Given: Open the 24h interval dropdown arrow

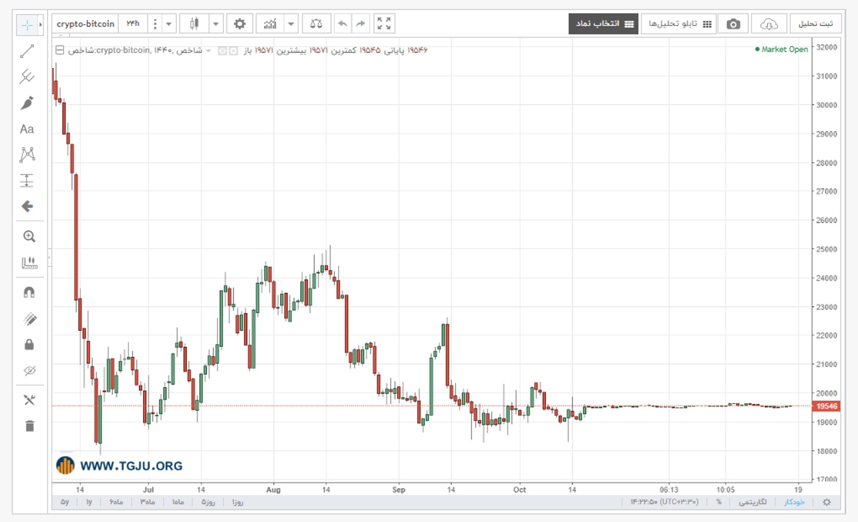Looking at the screenshot, I should [168, 24].
